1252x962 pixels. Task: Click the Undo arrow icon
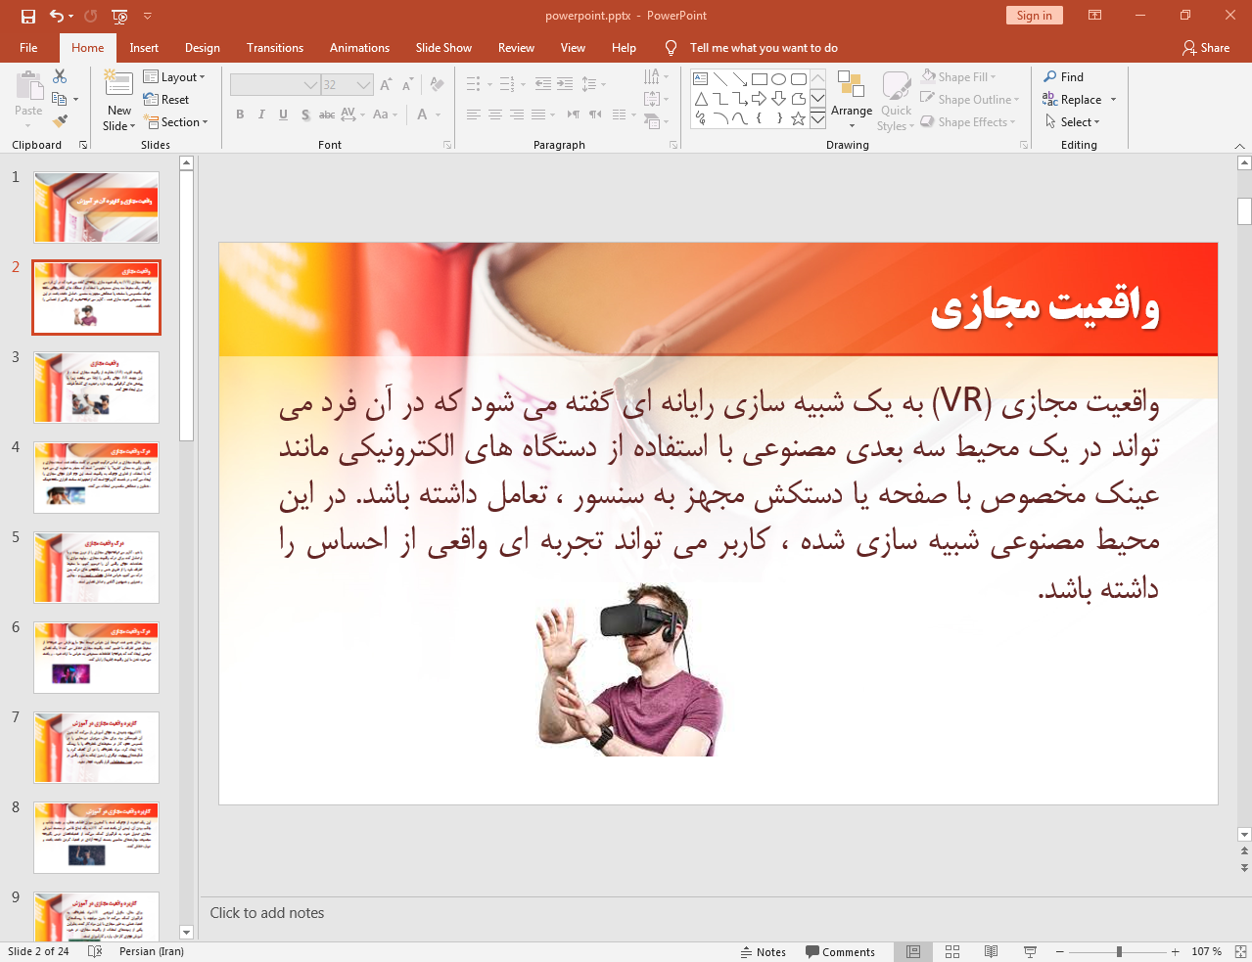(57, 16)
